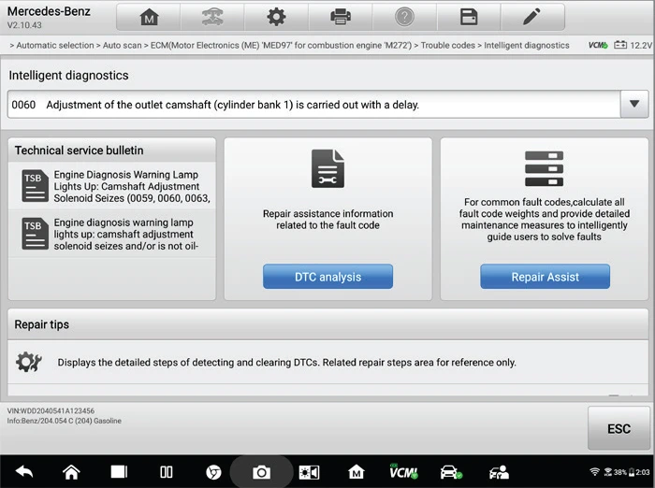Click the ECM Motor Electronics breadcrumb

pyautogui.click(x=281, y=45)
